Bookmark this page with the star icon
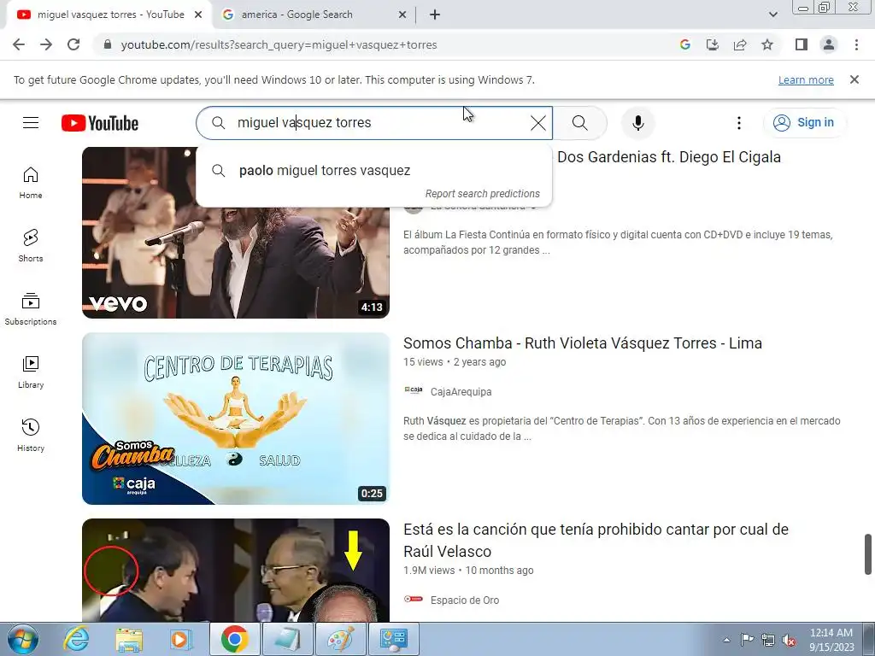Viewport: 875px width, 656px height. point(767,44)
